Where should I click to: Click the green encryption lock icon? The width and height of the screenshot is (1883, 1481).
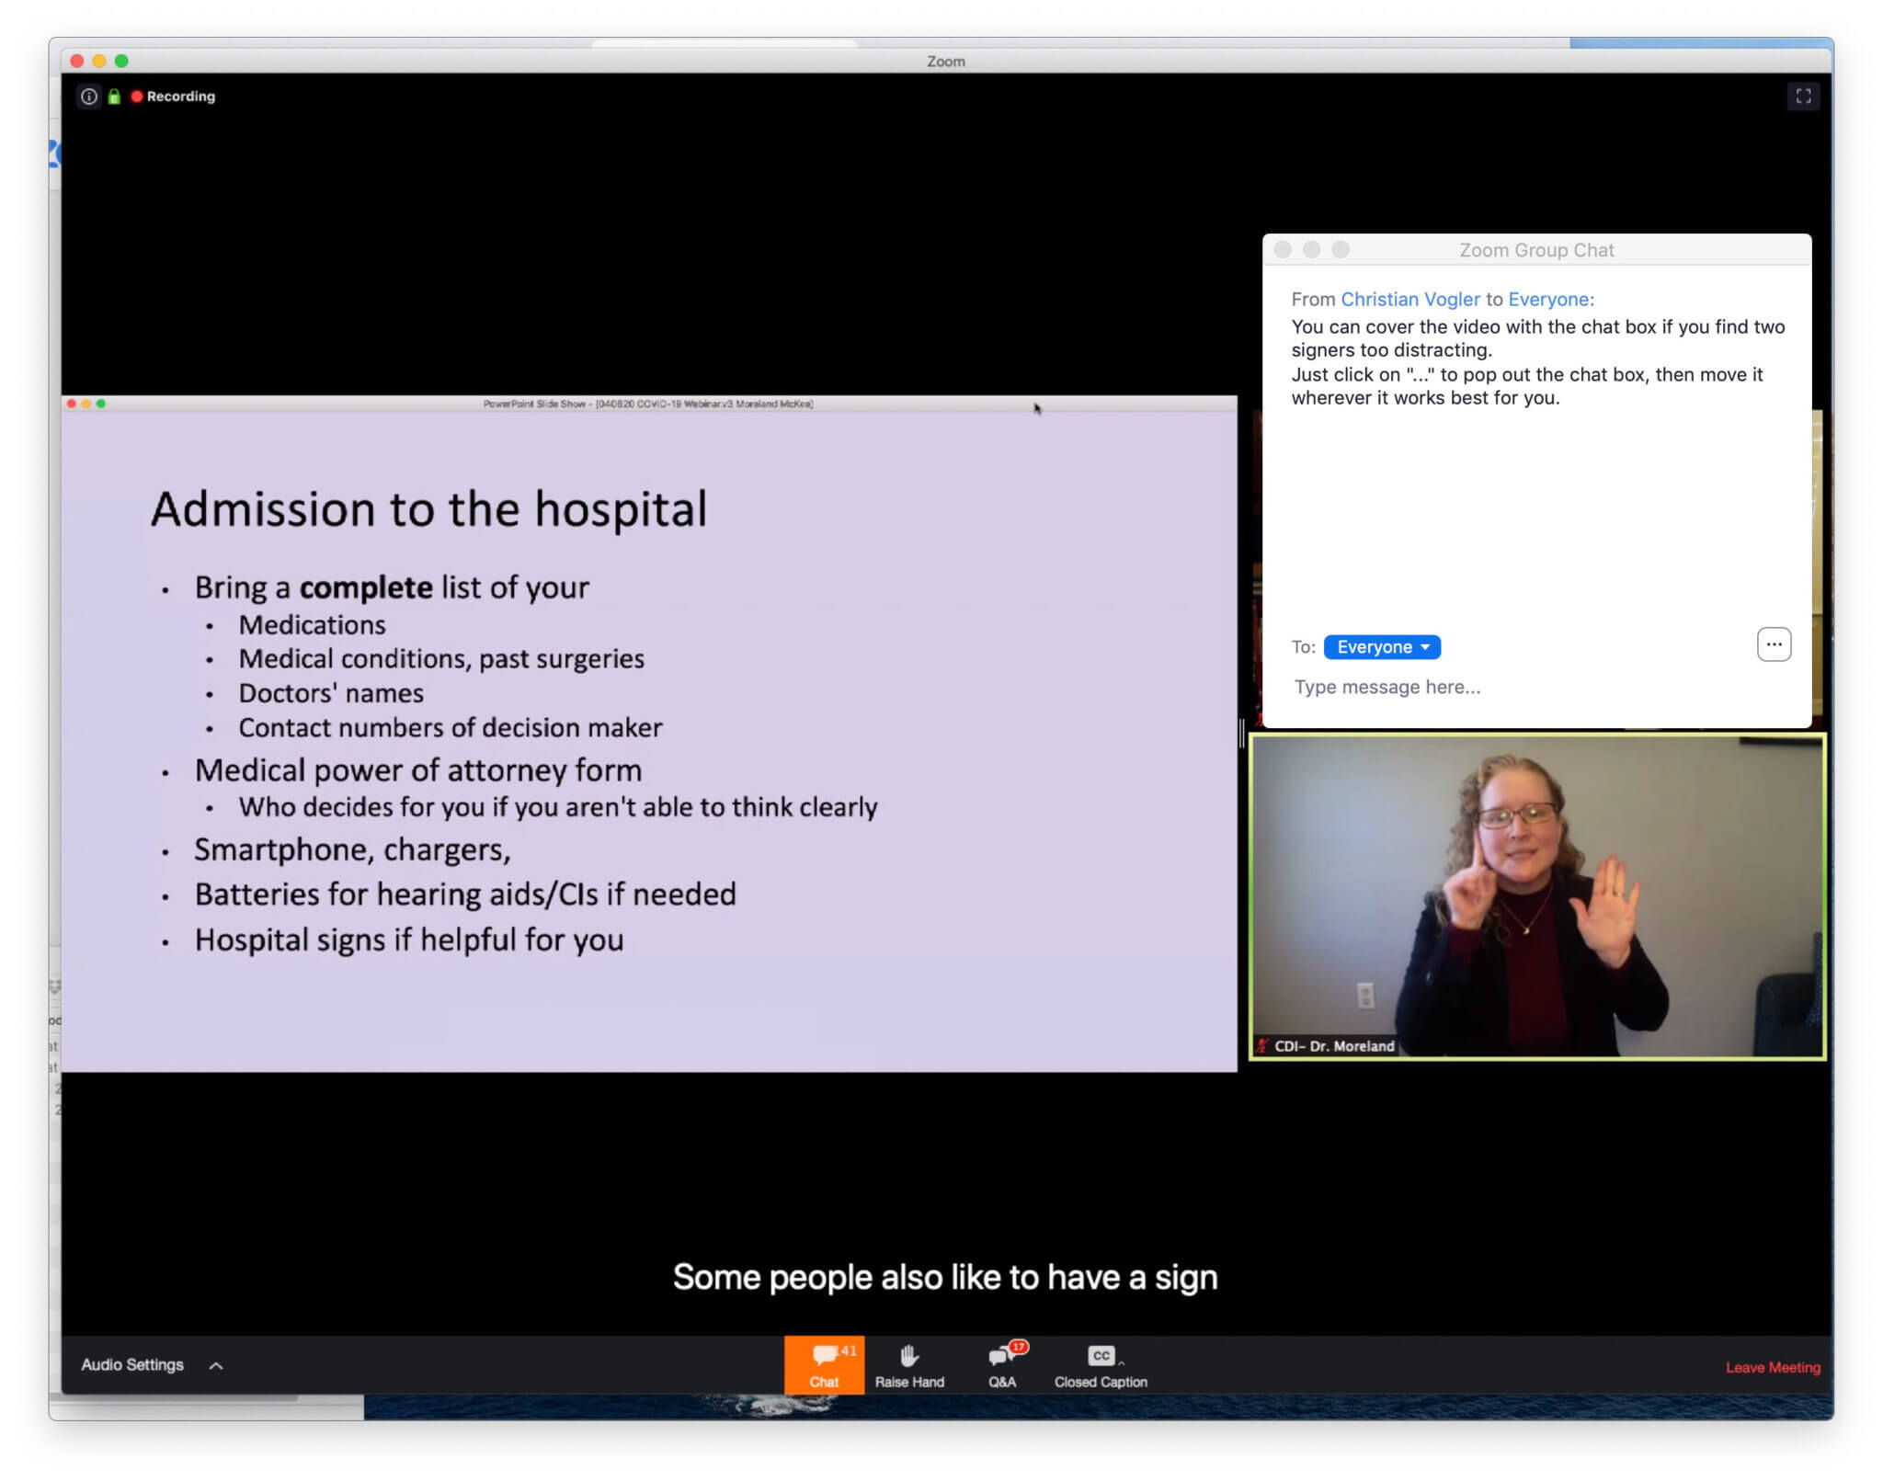tap(113, 96)
